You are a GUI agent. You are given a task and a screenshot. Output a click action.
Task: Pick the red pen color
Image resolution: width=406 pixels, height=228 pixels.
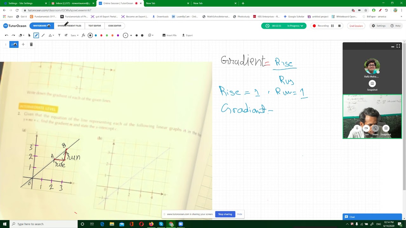(x=101, y=35)
